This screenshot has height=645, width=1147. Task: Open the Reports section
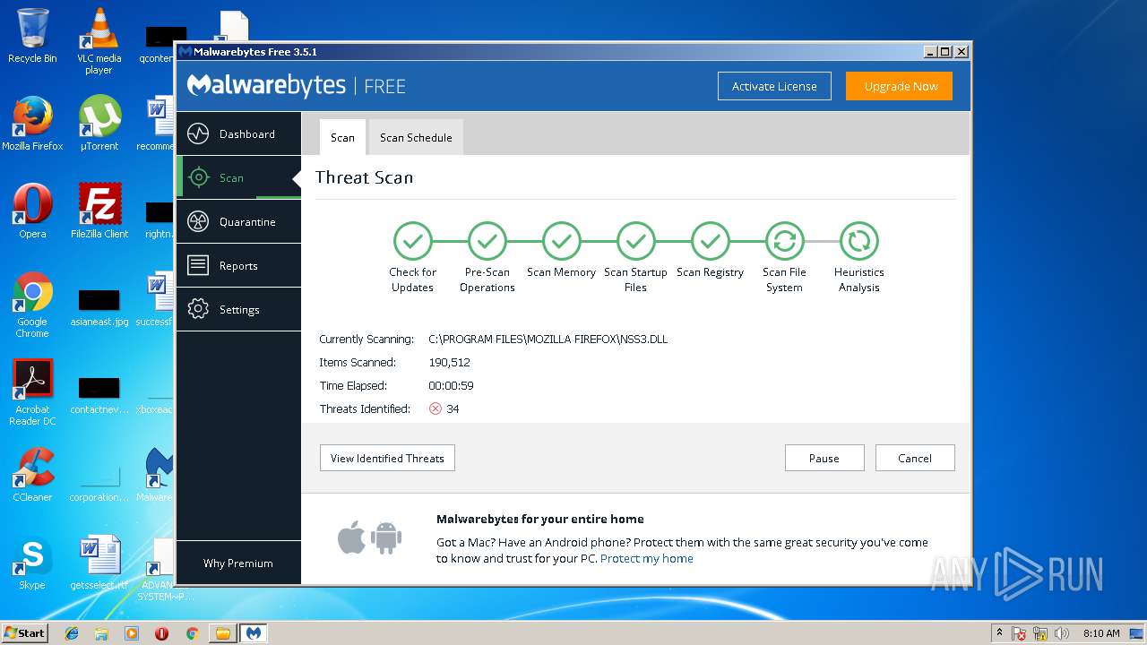pyautogui.click(x=238, y=265)
